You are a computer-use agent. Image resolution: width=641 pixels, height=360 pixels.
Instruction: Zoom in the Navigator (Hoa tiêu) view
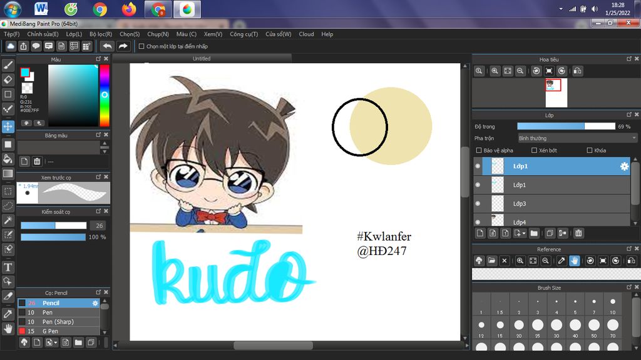(x=495, y=71)
